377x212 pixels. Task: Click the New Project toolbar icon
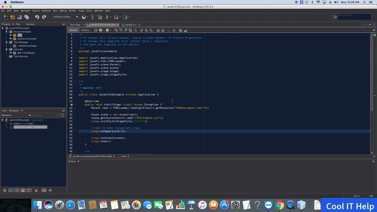click(12, 17)
